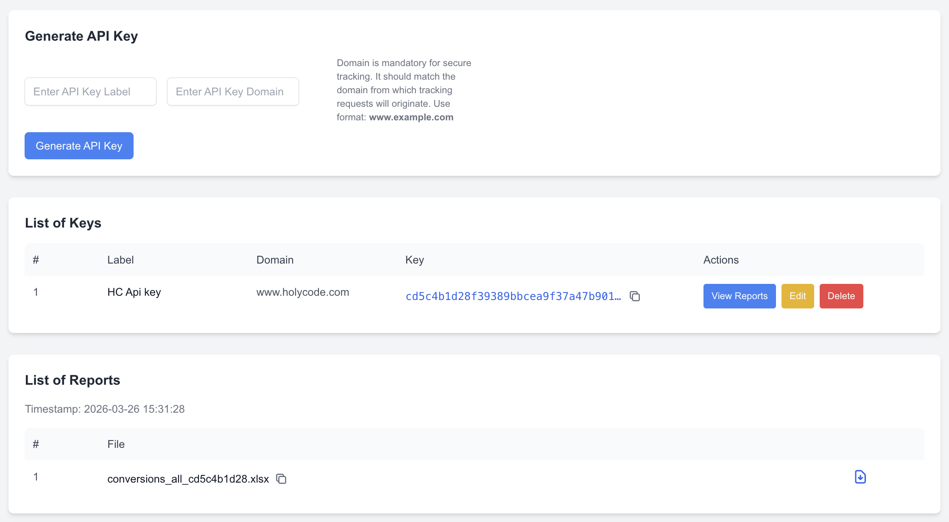This screenshot has height=522, width=949.
Task: Select the www.holycode.com domain text
Action: click(302, 292)
